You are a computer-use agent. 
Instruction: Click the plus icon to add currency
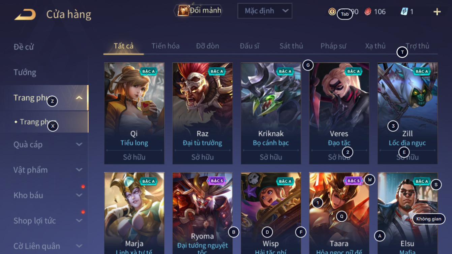point(437,12)
